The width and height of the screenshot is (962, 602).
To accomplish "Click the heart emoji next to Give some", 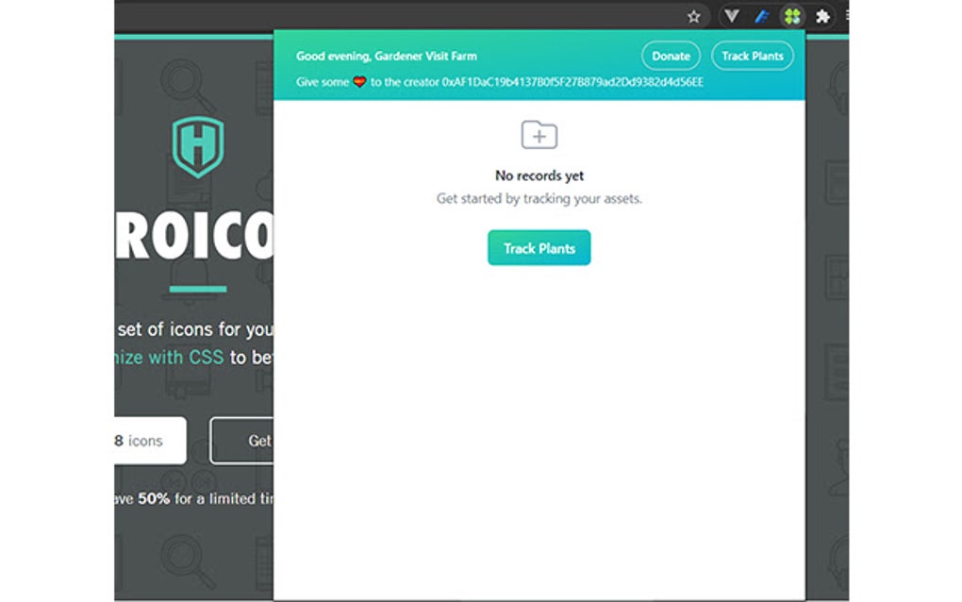I will [x=360, y=81].
